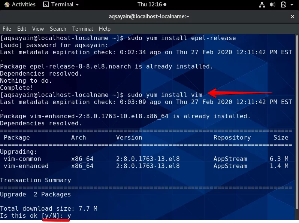Click the GNOME foot icon beside Activities
Viewport: 299px width, 223px height.
coord(7,4)
